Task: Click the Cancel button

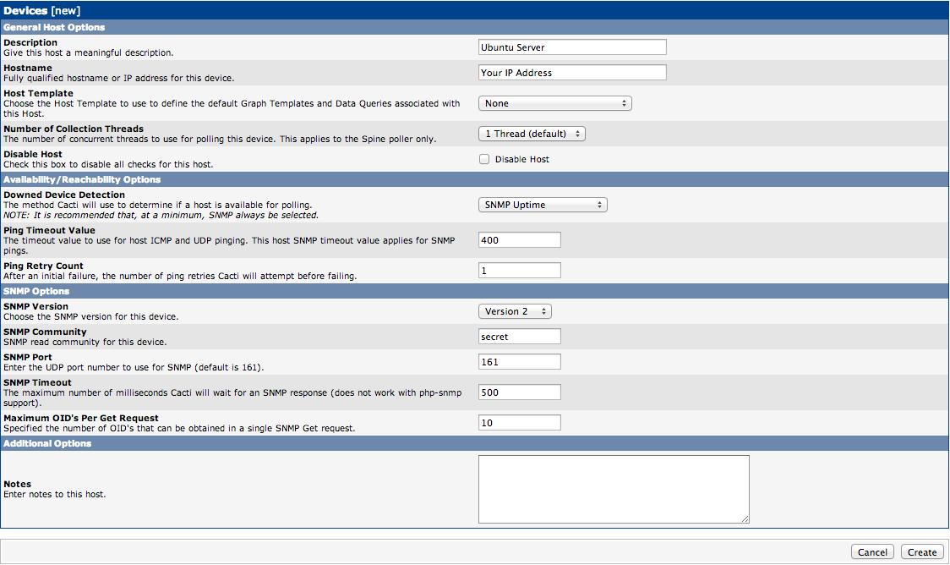Action: pos(872,551)
